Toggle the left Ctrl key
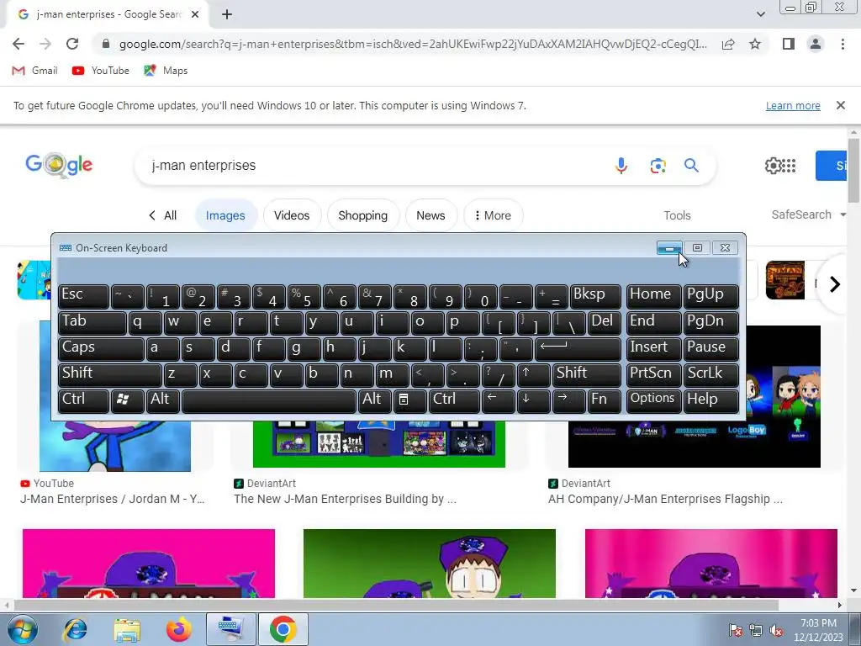 tap(83, 400)
